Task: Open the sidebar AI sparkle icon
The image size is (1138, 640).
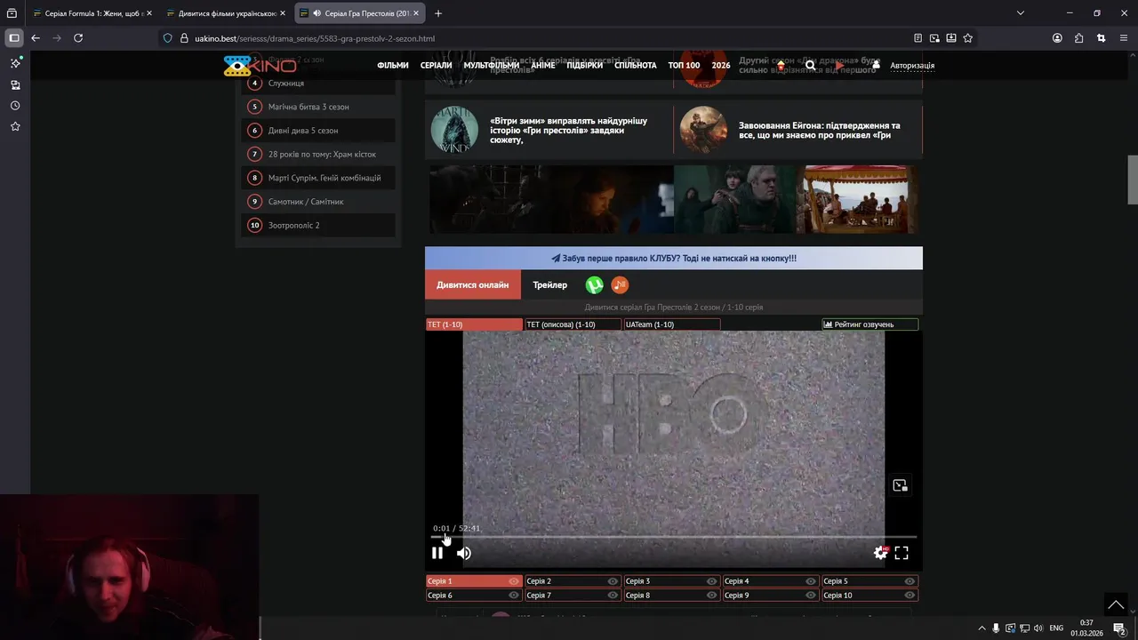Action: [x=15, y=63]
